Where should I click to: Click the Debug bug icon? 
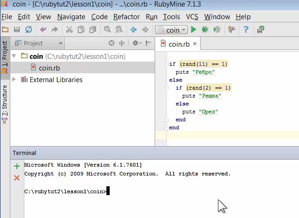click(205, 29)
